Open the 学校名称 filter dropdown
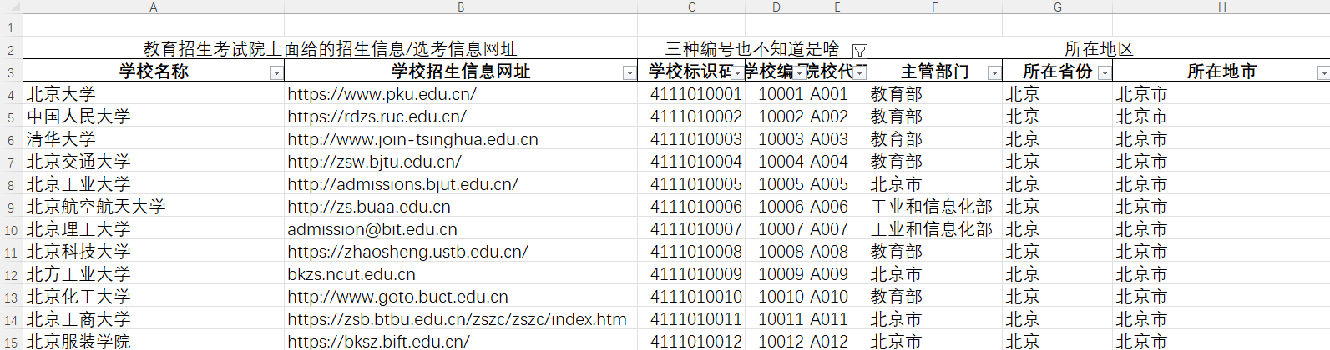 [276, 73]
